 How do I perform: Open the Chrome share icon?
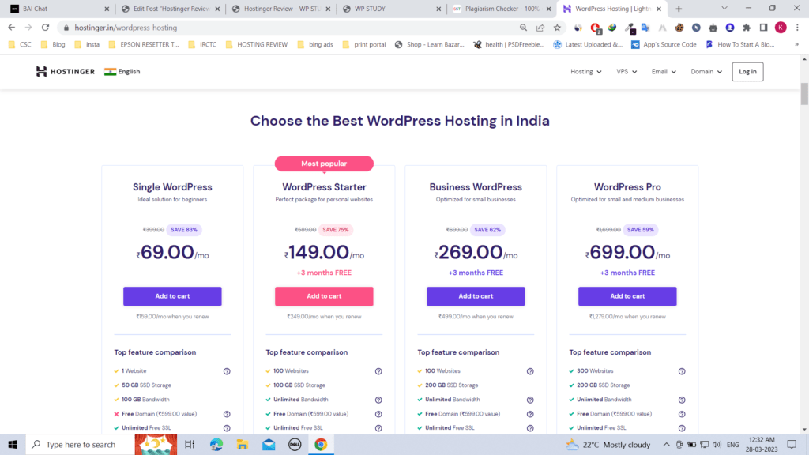[x=540, y=26]
